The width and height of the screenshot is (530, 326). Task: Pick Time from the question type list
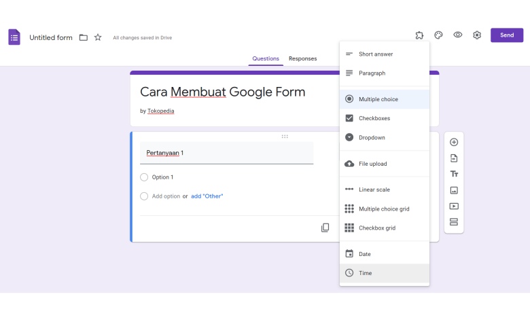385,273
